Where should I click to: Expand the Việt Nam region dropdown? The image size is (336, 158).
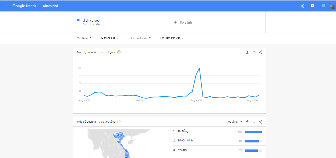click(x=84, y=38)
